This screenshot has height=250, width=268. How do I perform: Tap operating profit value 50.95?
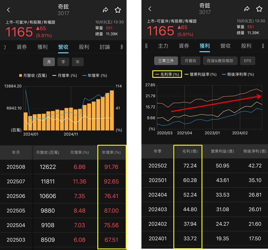tap(222, 166)
